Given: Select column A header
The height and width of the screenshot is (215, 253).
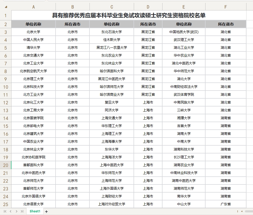Looking at the screenshot, I should point(33,7).
